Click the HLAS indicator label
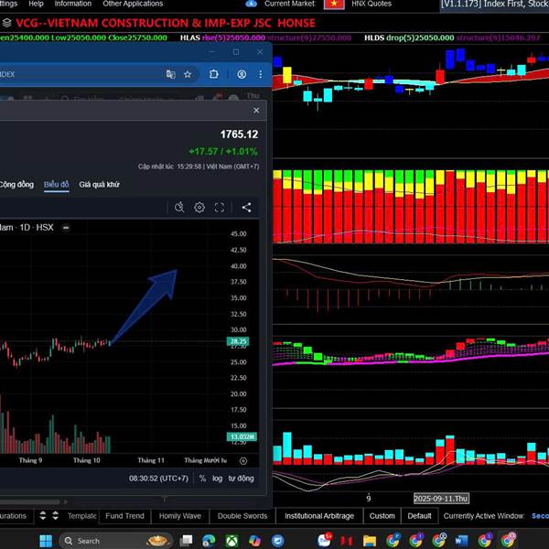Screen dimensions: 549x549 point(190,38)
